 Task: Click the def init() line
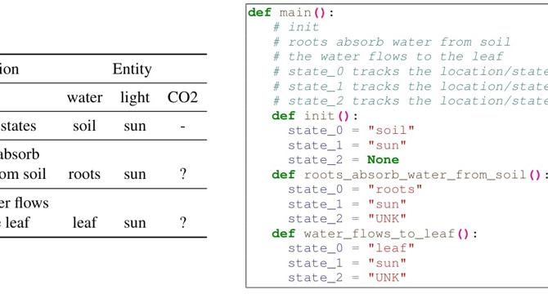[x=315, y=116]
